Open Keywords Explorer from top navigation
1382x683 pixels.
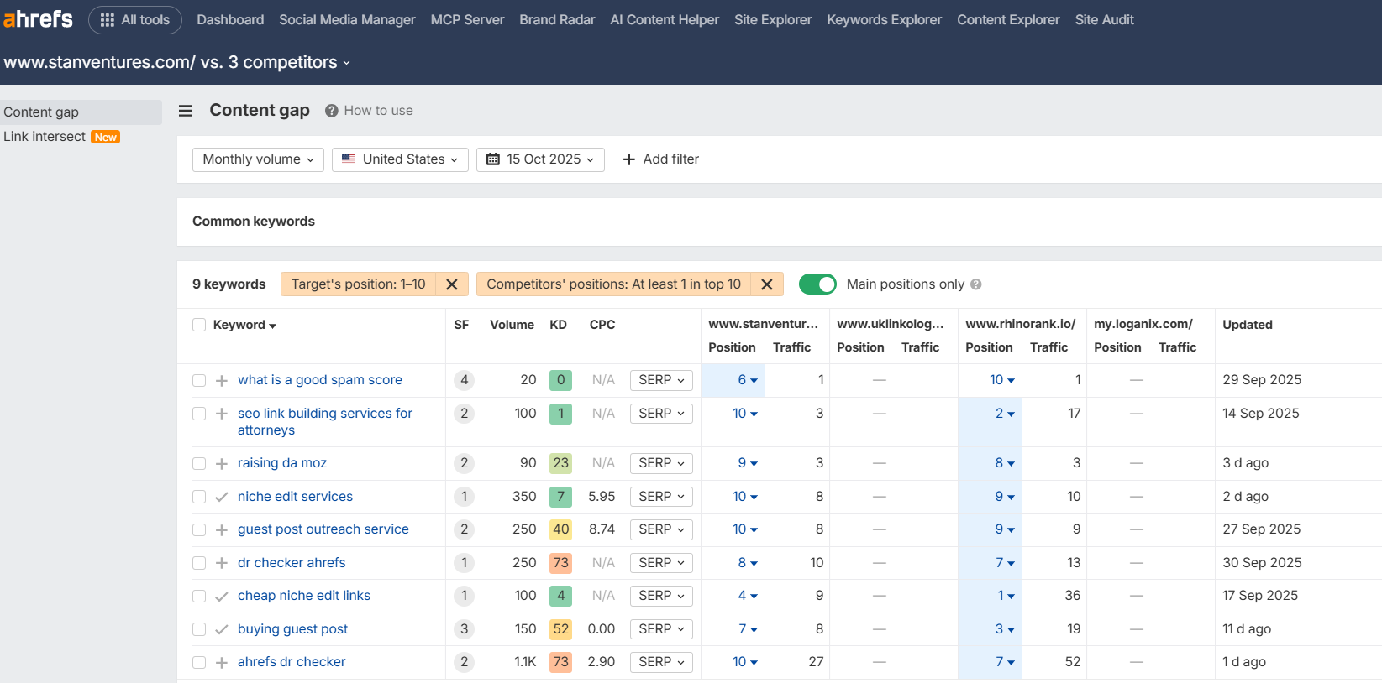(884, 20)
